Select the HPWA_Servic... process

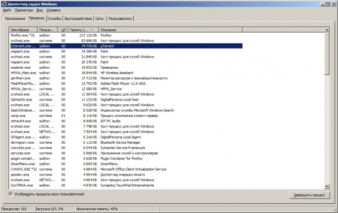click(x=126, y=89)
